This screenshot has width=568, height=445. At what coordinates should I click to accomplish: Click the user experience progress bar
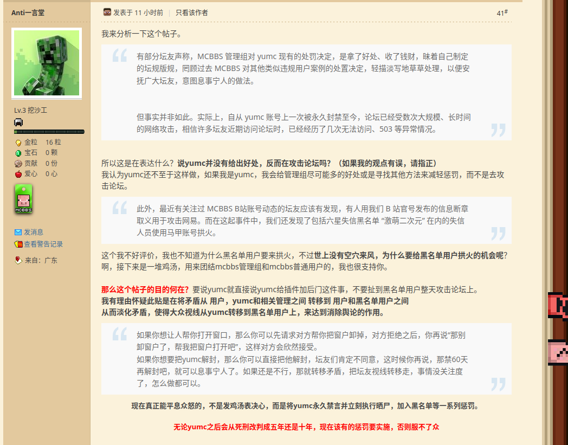49,132
